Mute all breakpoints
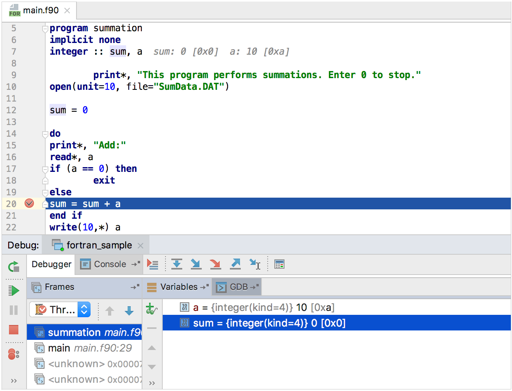The image size is (512, 391). coord(13,354)
